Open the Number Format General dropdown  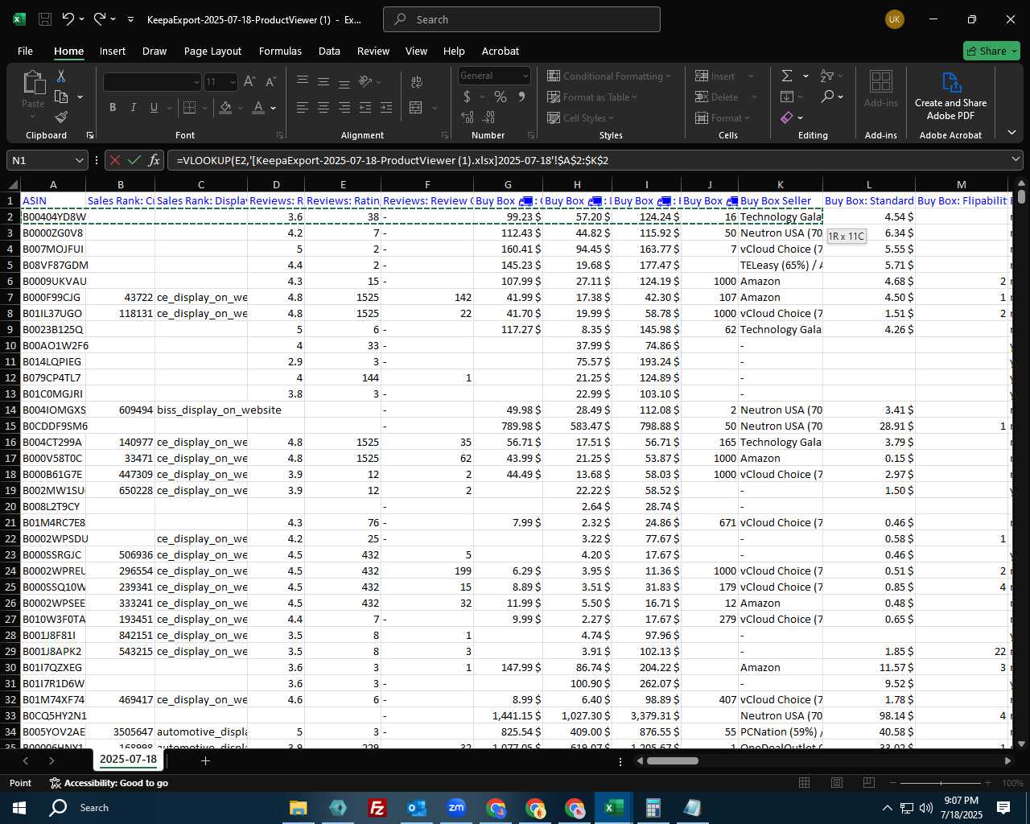tap(525, 76)
